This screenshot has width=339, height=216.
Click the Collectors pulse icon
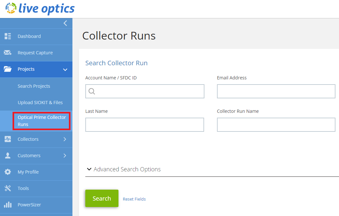coord(8,139)
